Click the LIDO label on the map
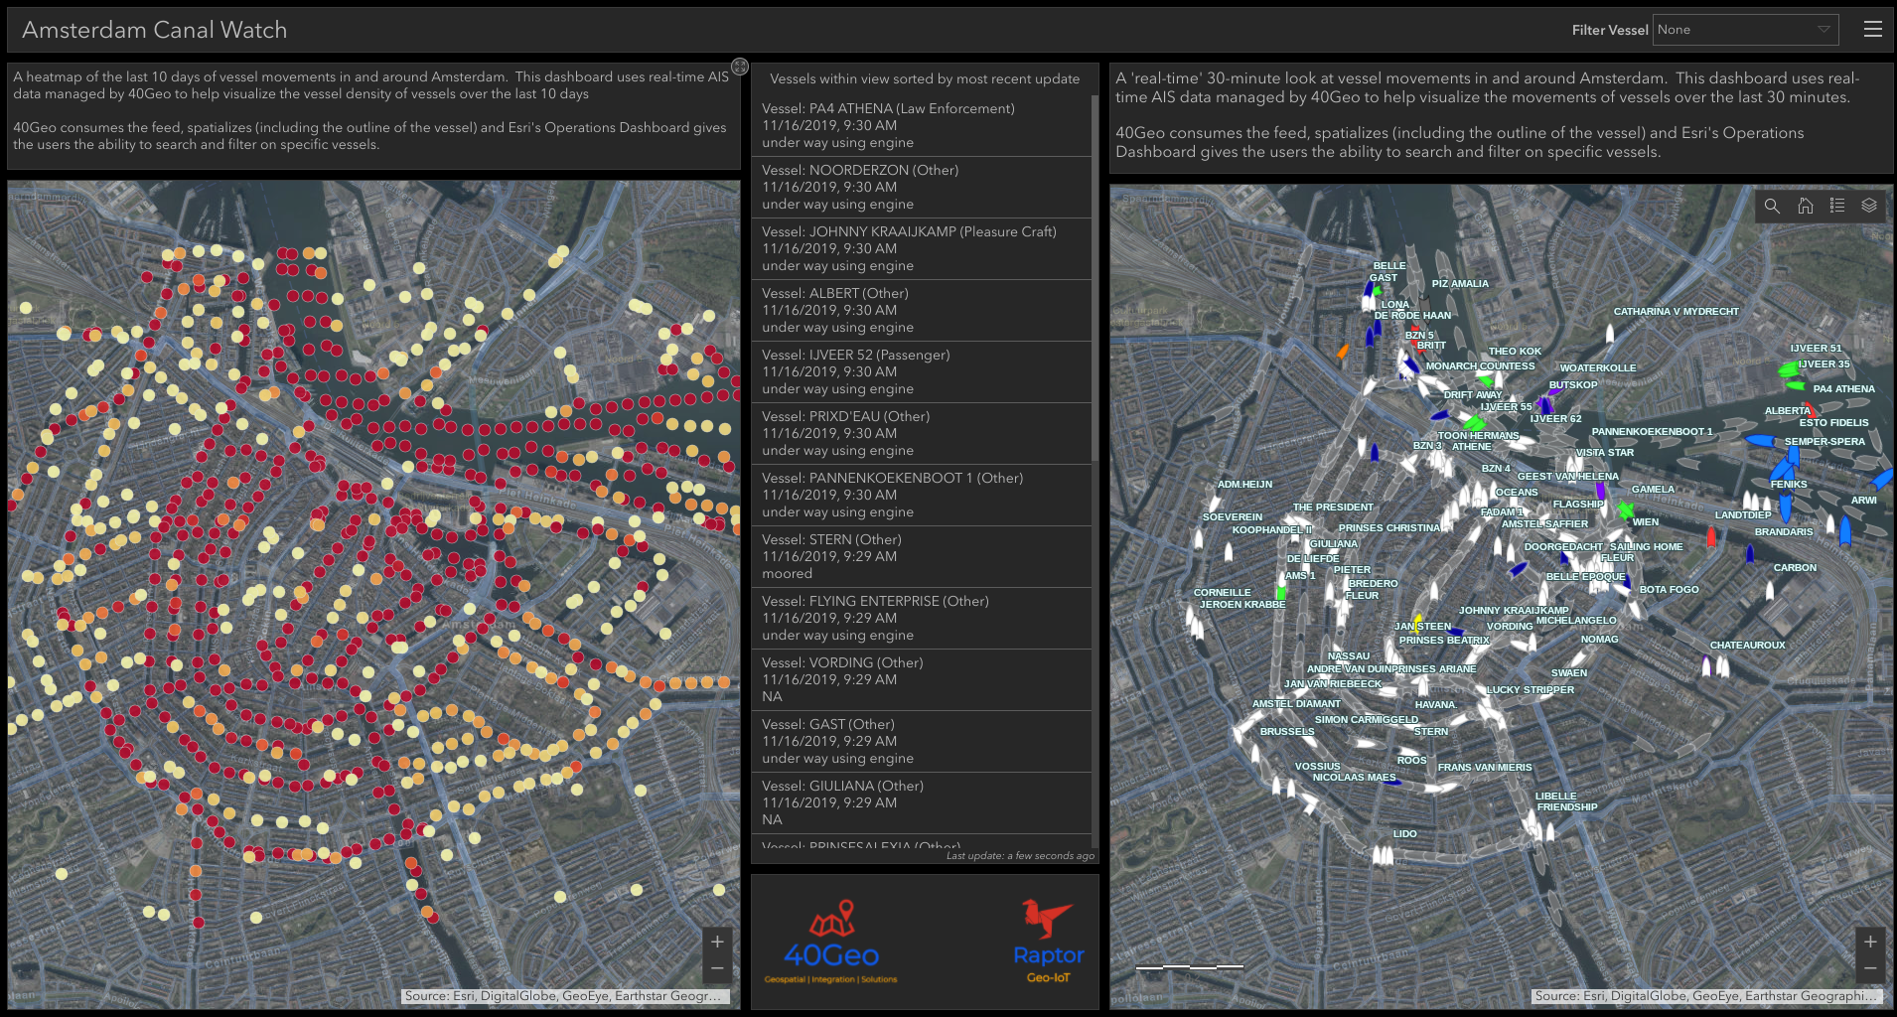 coord(1404,834)
